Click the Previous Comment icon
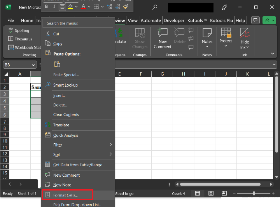 coord(191,30)
